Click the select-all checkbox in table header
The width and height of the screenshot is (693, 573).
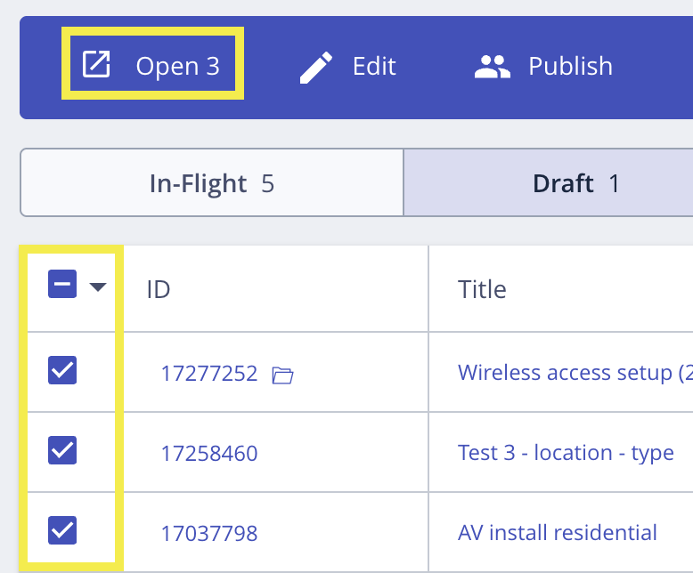(x=62, y=286)
